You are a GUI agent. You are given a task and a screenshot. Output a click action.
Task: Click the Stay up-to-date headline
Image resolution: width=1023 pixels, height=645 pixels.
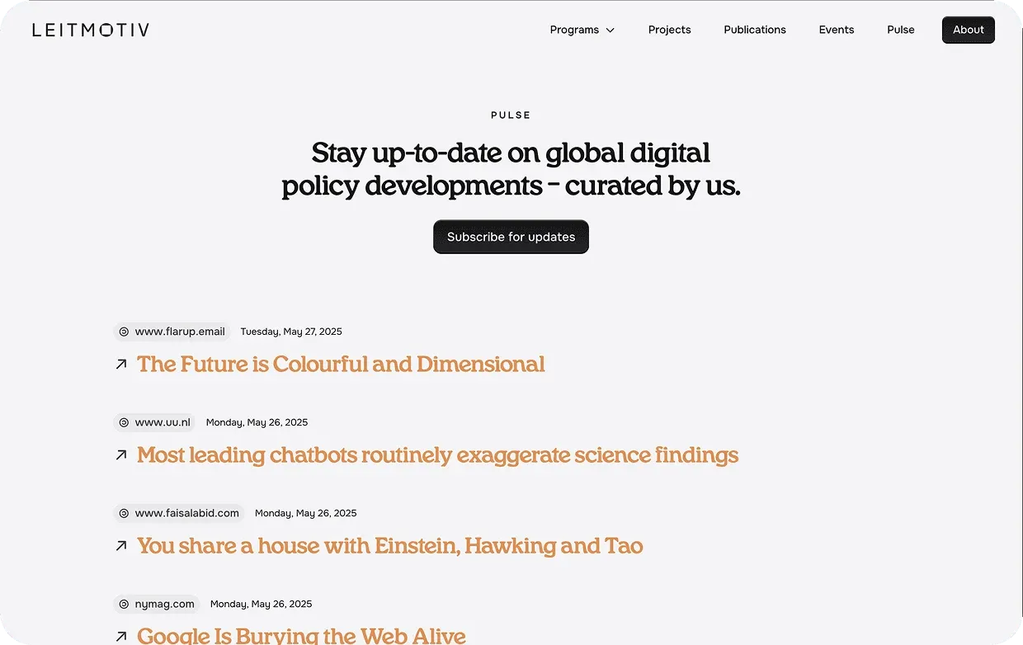pos(511,169)
